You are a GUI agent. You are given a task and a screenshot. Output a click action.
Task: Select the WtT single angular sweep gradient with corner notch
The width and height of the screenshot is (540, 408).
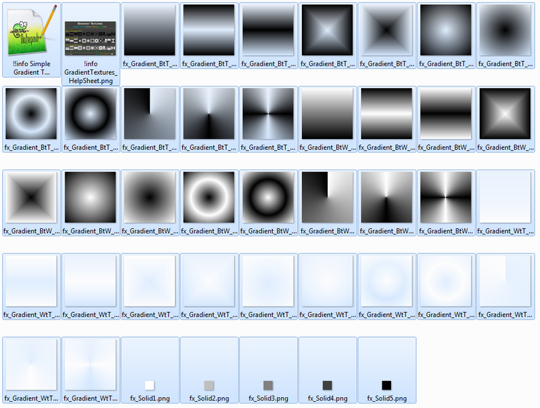coord(505,286)
